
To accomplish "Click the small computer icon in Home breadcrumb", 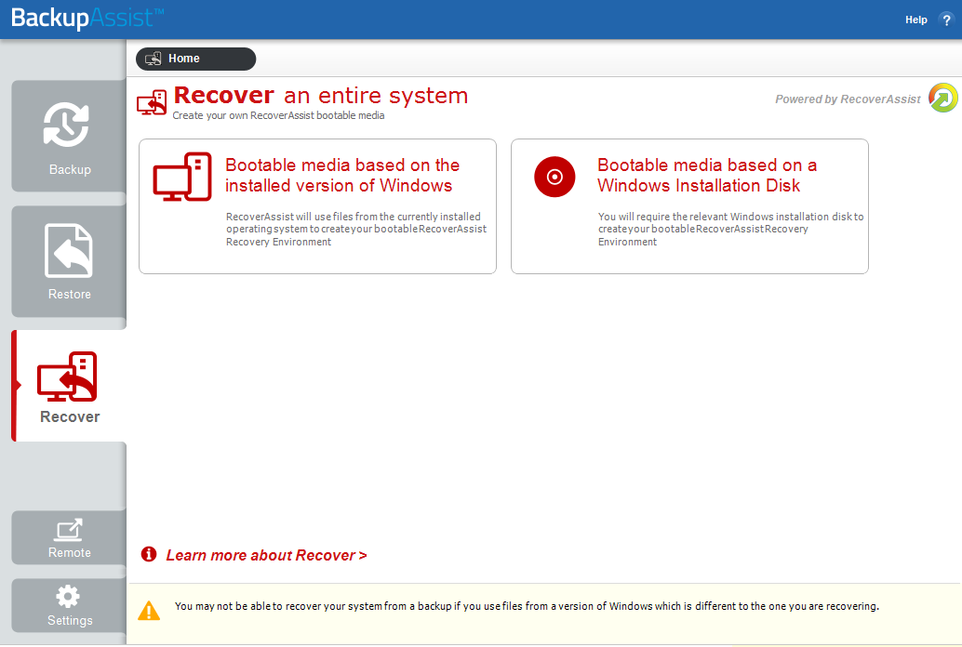I will tap(153, 59).
